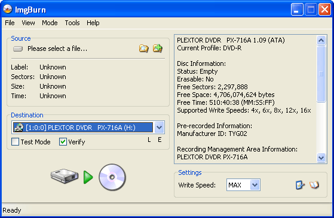Click 'Free Time: 510:40:38' line

coord(226,102)
